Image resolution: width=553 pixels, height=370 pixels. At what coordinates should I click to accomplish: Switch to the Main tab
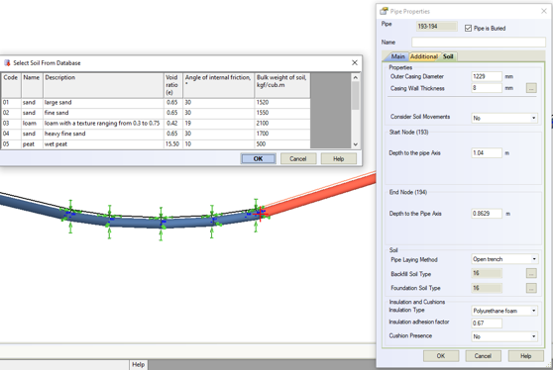coord(397,56)
